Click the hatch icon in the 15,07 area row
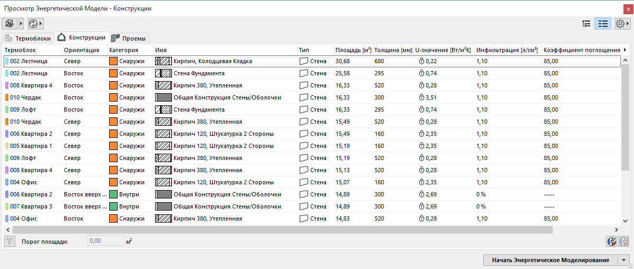Screen dimensions: 634x269 (164, 182)
